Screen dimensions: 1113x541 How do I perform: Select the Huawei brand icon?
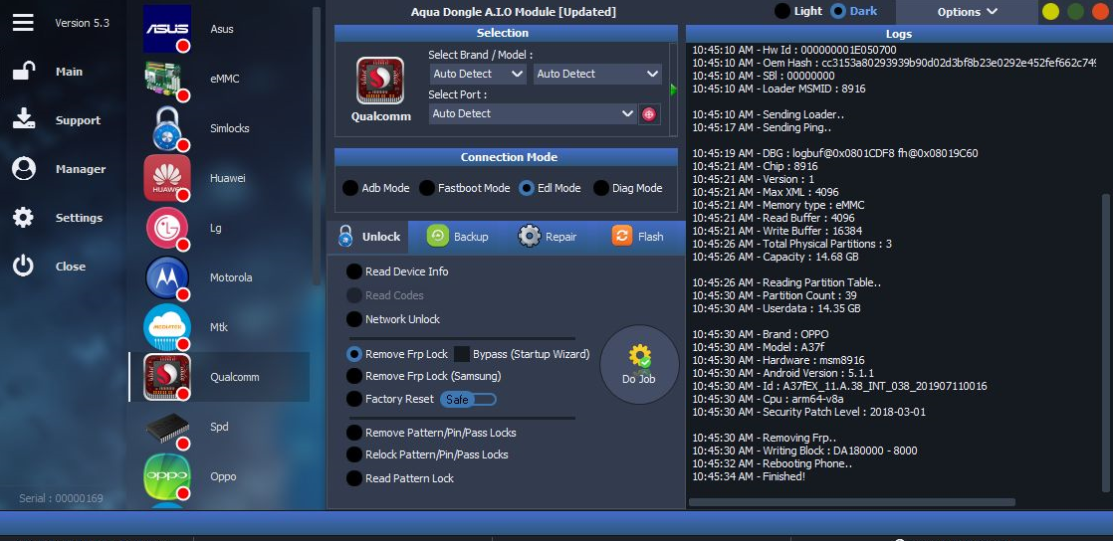(x=167, y=178)
